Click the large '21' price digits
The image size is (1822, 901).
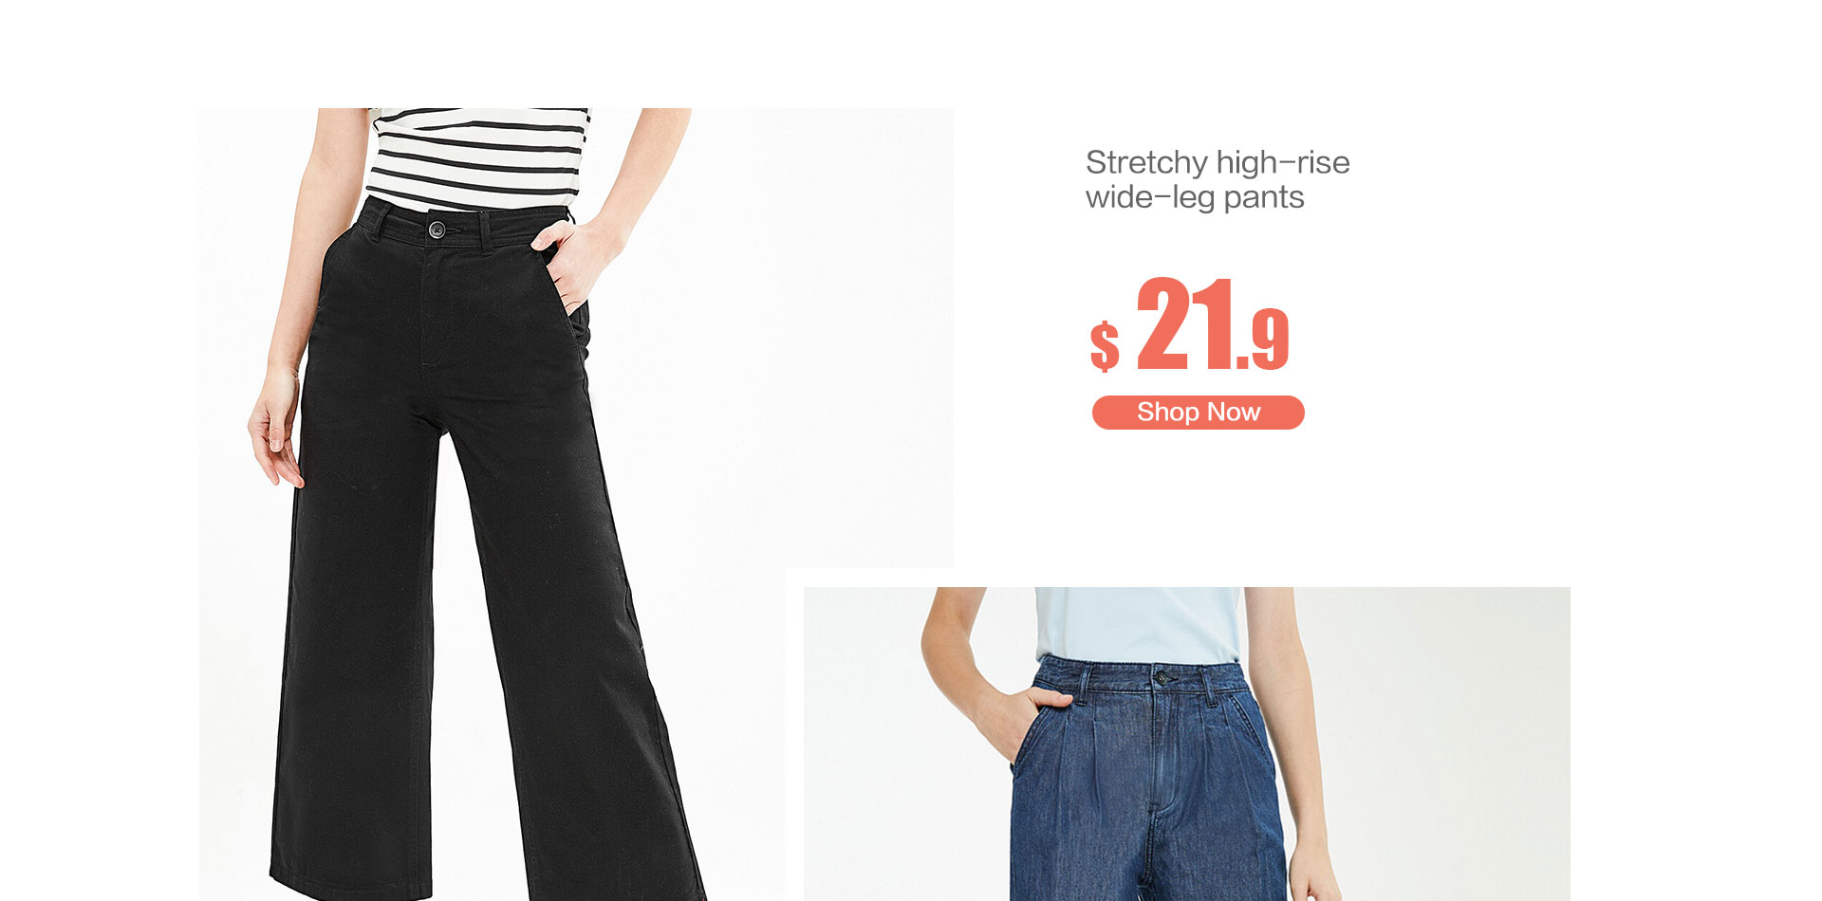pos(1185,323)
